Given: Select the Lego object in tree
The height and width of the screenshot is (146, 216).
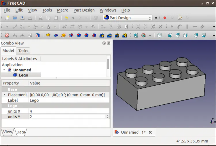Looking at the screenshot, I should [23, 75].
